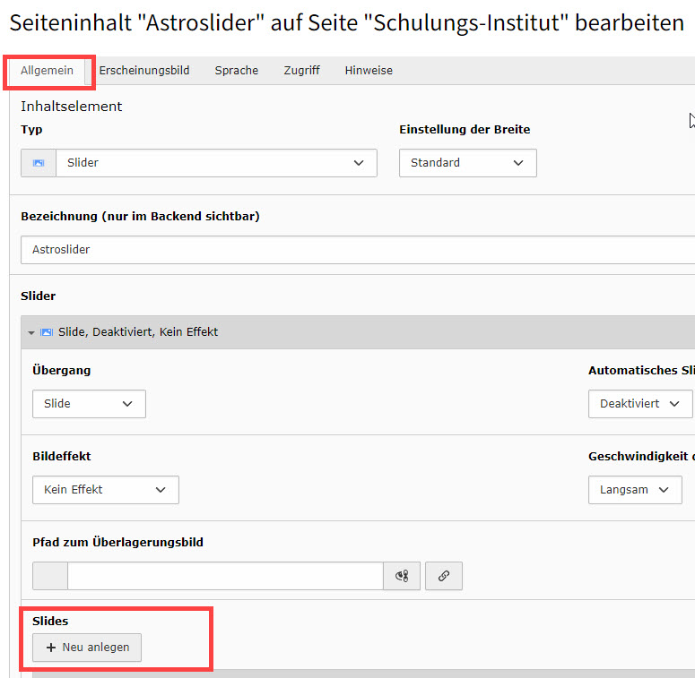The height and width of the screenshot is (678, 695).
Task: Go to the Hinweise tab
Action: tap(368, 71)
